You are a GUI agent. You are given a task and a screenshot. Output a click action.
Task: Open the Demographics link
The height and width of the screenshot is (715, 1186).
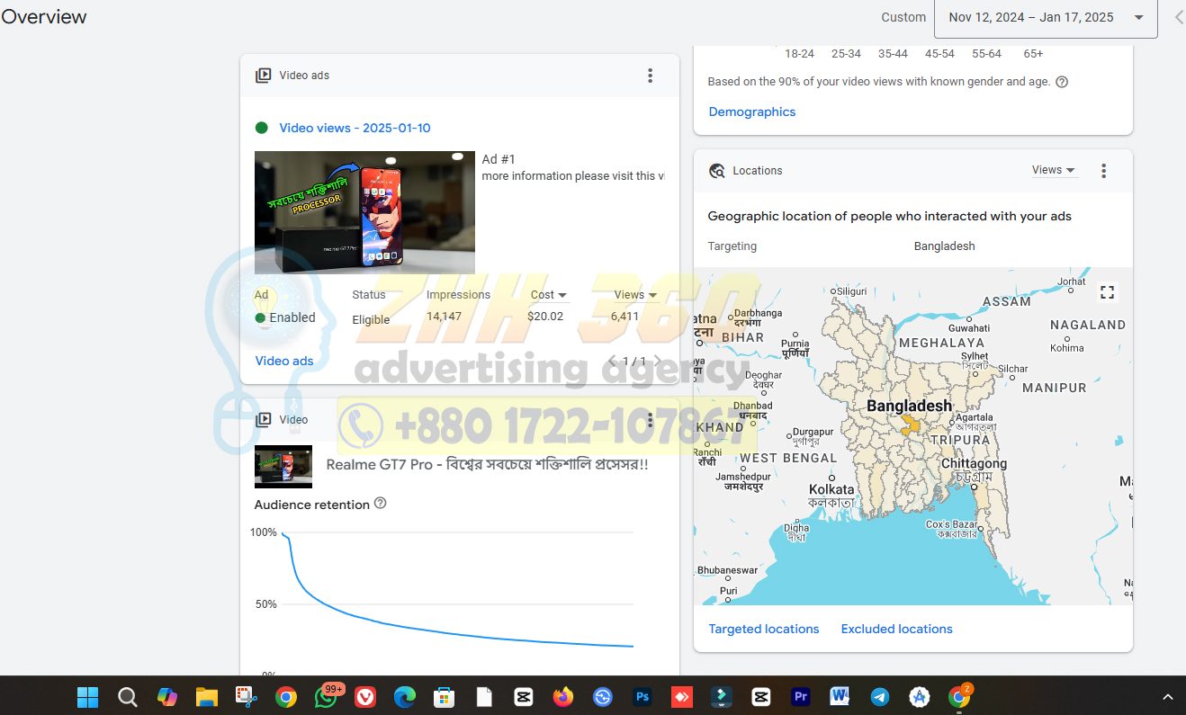[x=752, y=112]
